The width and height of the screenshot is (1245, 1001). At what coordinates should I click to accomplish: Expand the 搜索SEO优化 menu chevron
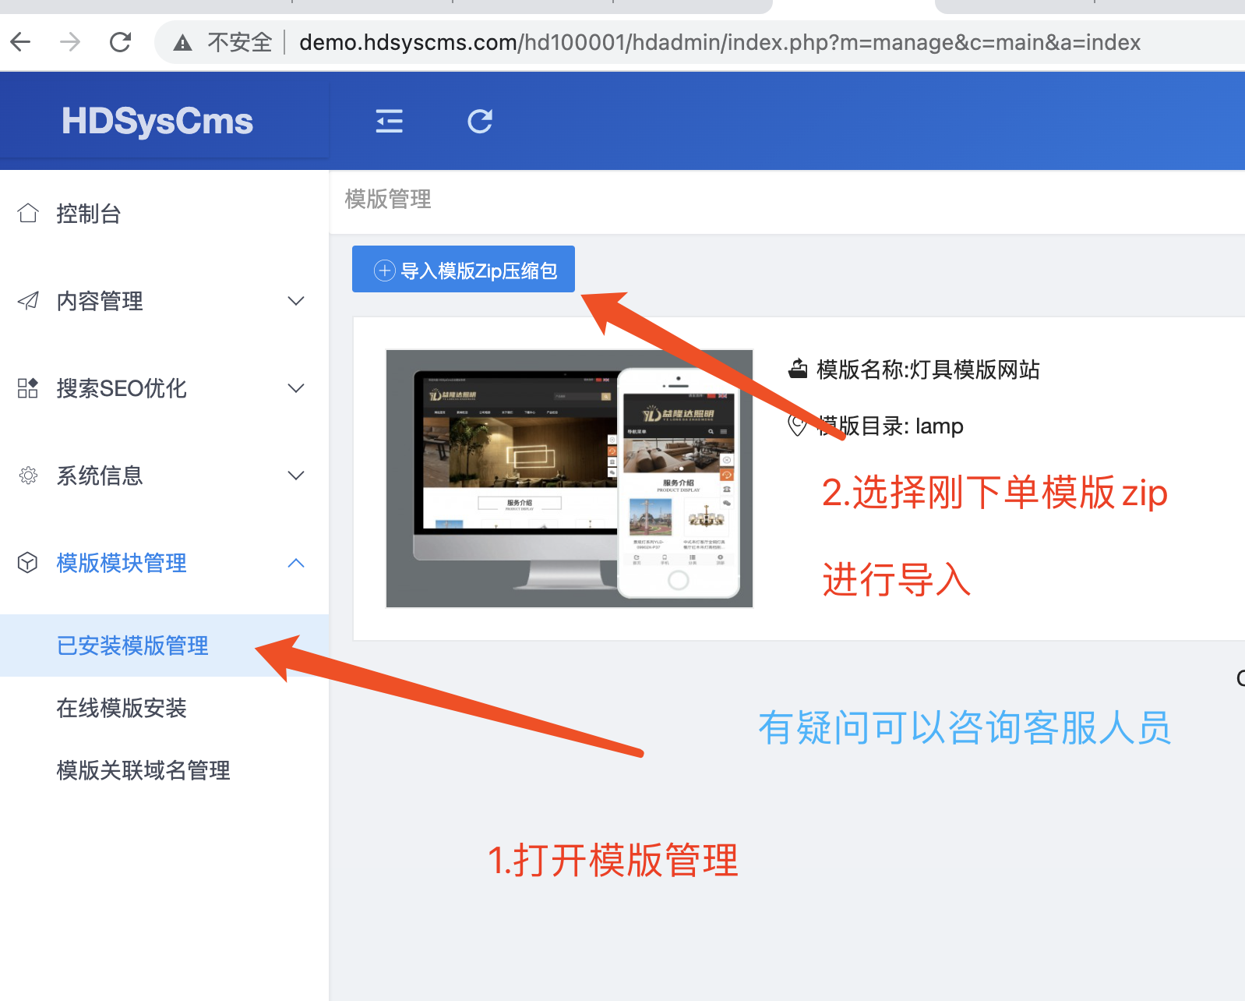(x=296, y=388)
